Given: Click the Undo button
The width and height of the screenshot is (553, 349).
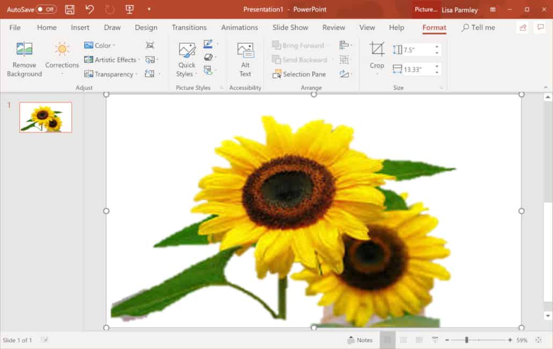Looking at the screenshot, I should (x=89, y=9).
